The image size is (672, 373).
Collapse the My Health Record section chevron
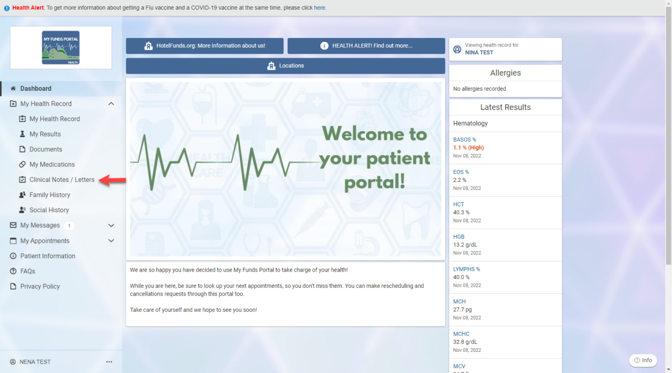[111, 104]
